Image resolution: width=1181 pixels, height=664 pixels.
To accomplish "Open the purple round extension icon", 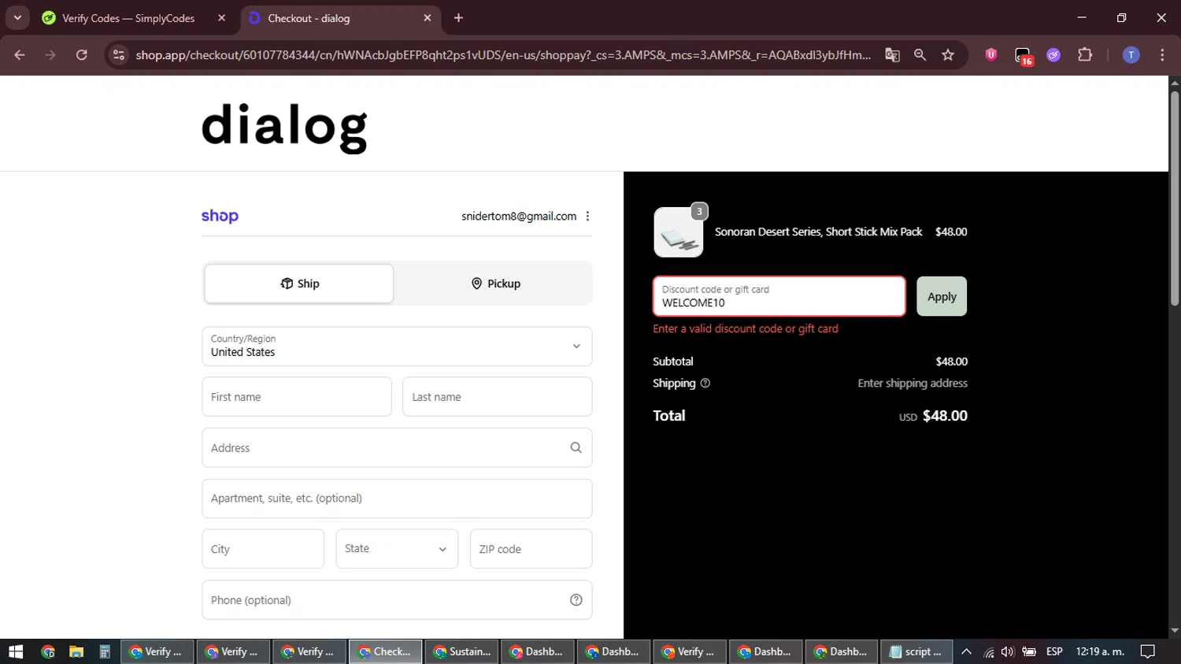I will pos(1053,55).
